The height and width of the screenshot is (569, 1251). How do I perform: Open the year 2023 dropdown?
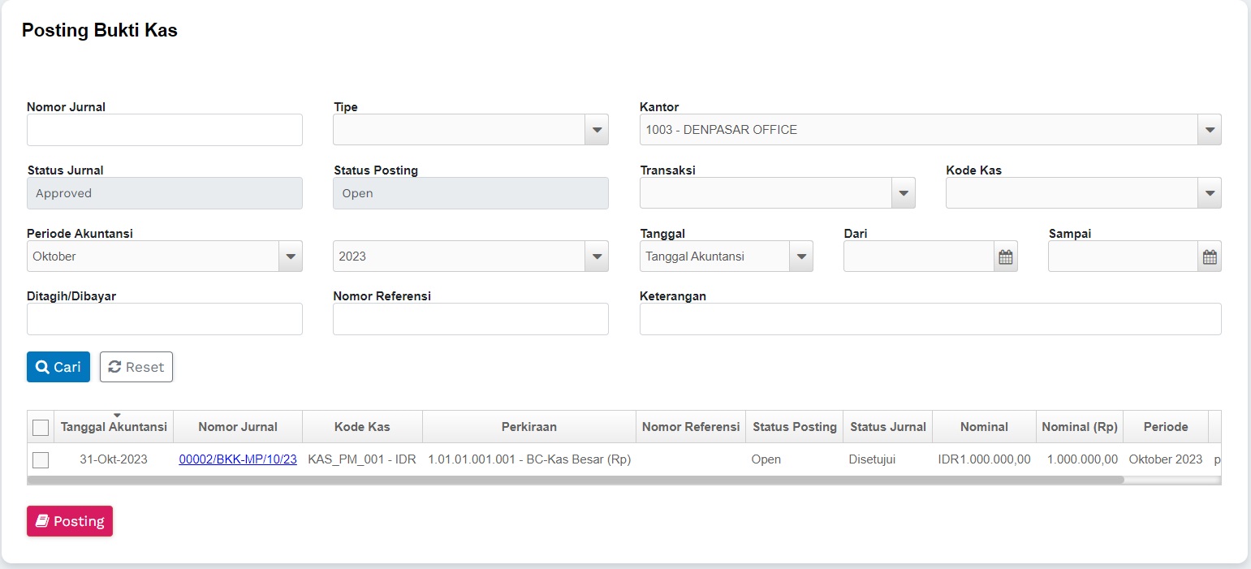tap(597, 256)
